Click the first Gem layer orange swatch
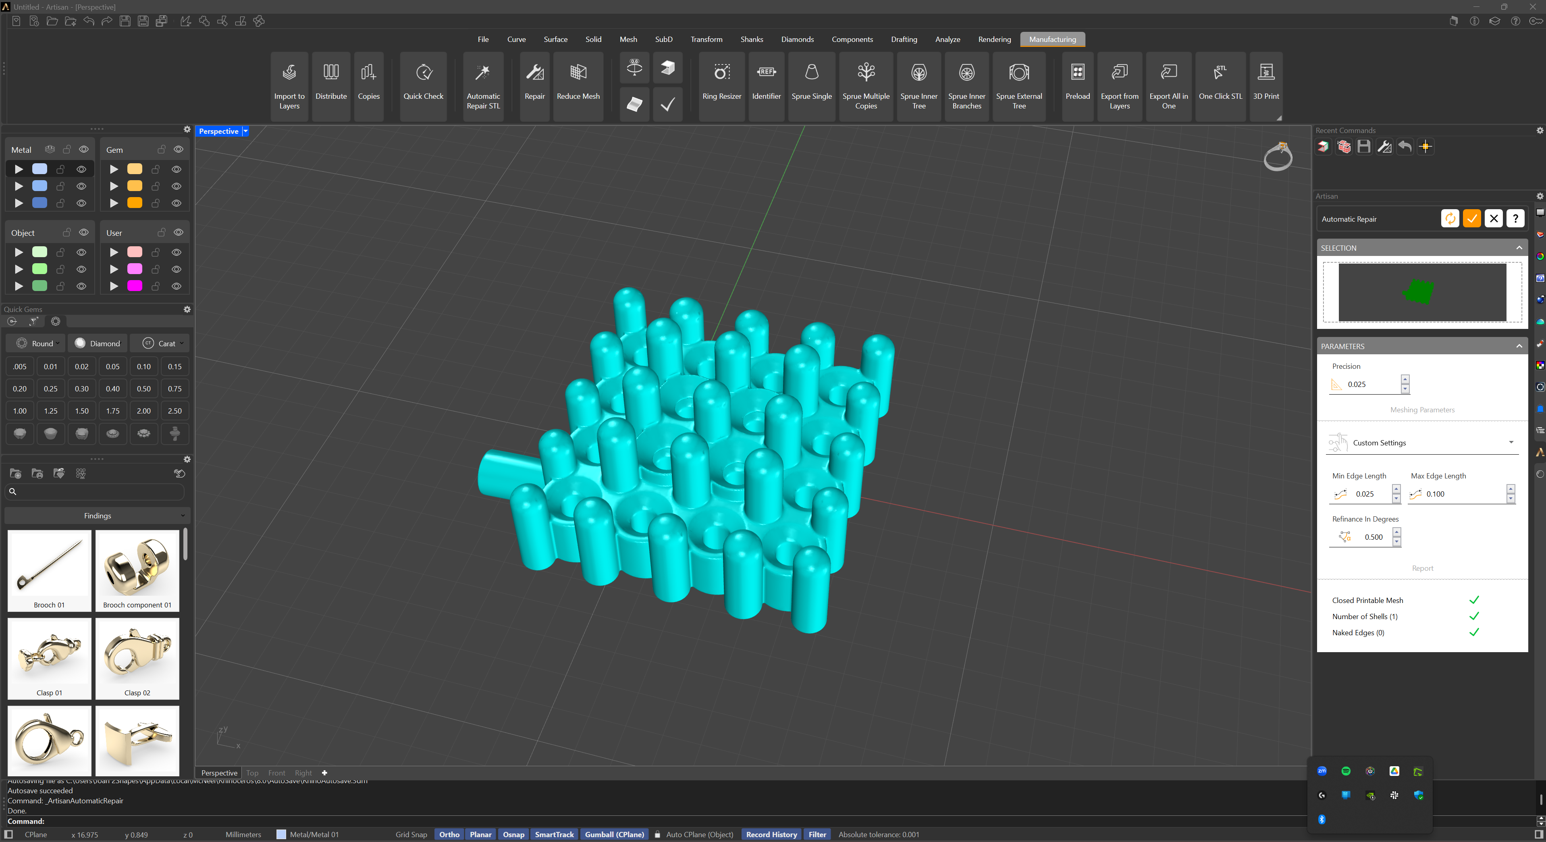This screenshot has height=842, width=1546. (135, 169)
